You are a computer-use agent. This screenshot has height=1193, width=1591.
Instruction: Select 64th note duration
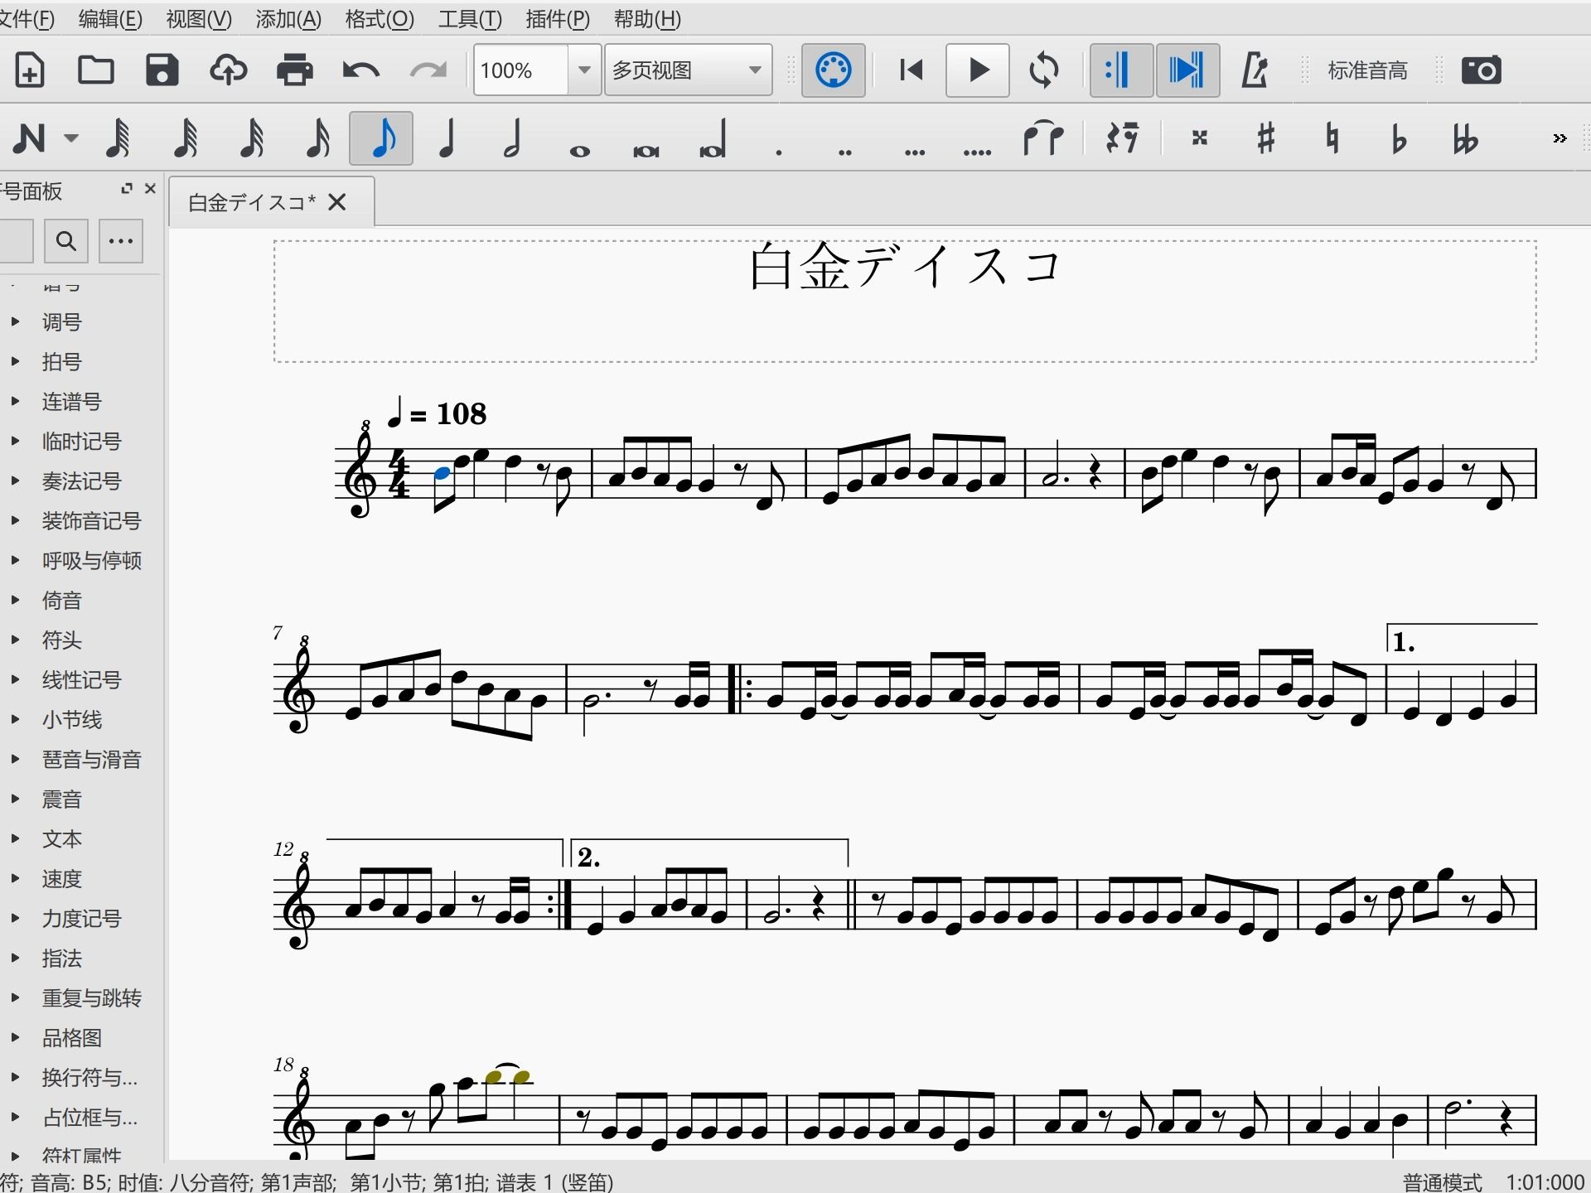point(185,138)
